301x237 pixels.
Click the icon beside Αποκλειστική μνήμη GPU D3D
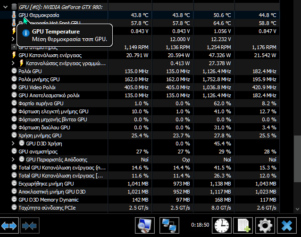[14, 192]
